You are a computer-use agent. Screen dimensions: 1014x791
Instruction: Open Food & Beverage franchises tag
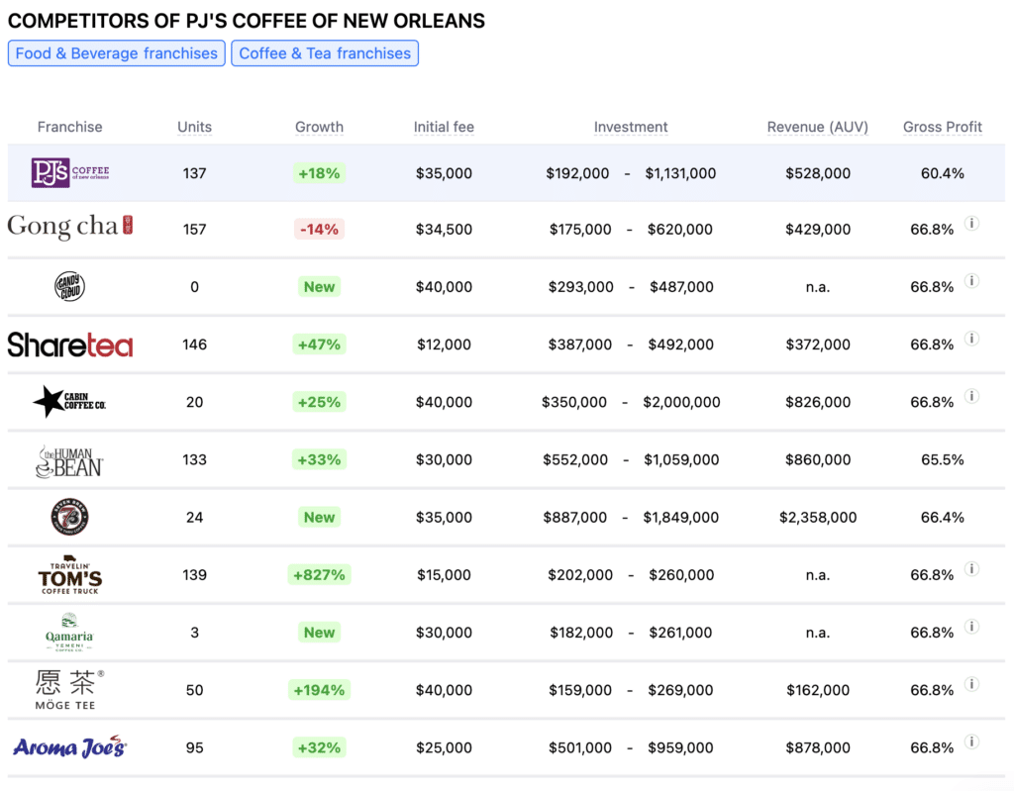coord(117,53)
